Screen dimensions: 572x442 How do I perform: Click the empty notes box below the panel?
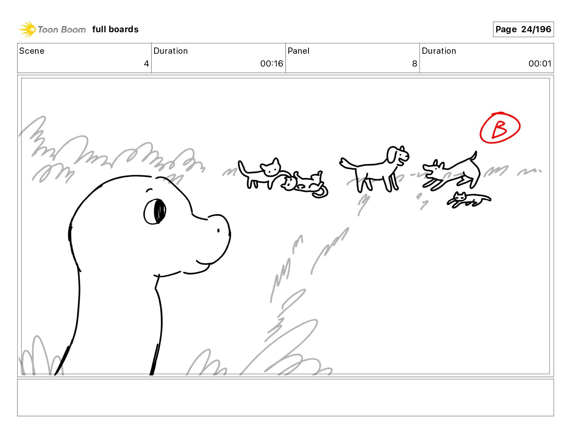286,398
